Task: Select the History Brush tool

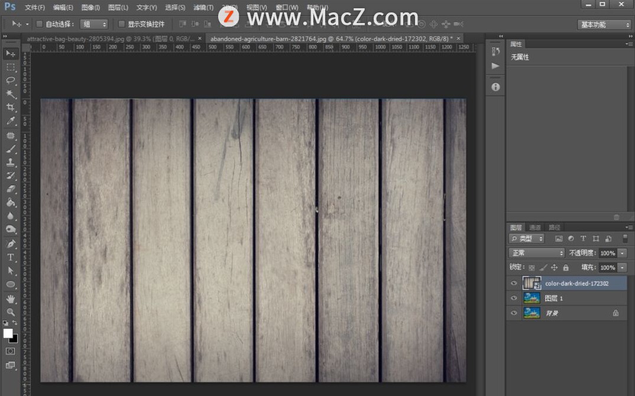Action: click(x=11, y=176)
